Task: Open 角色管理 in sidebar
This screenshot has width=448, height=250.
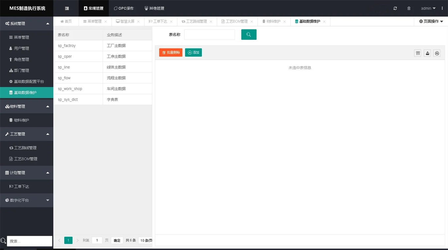Action: tap(27, 59)
